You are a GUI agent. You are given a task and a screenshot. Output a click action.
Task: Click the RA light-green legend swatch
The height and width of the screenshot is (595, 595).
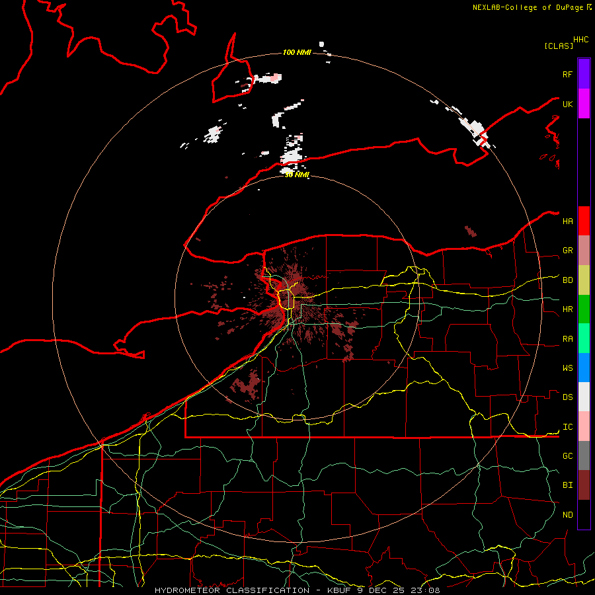(584, 338)
